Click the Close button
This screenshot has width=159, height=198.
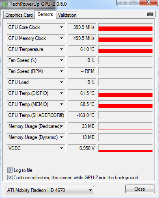140,189
